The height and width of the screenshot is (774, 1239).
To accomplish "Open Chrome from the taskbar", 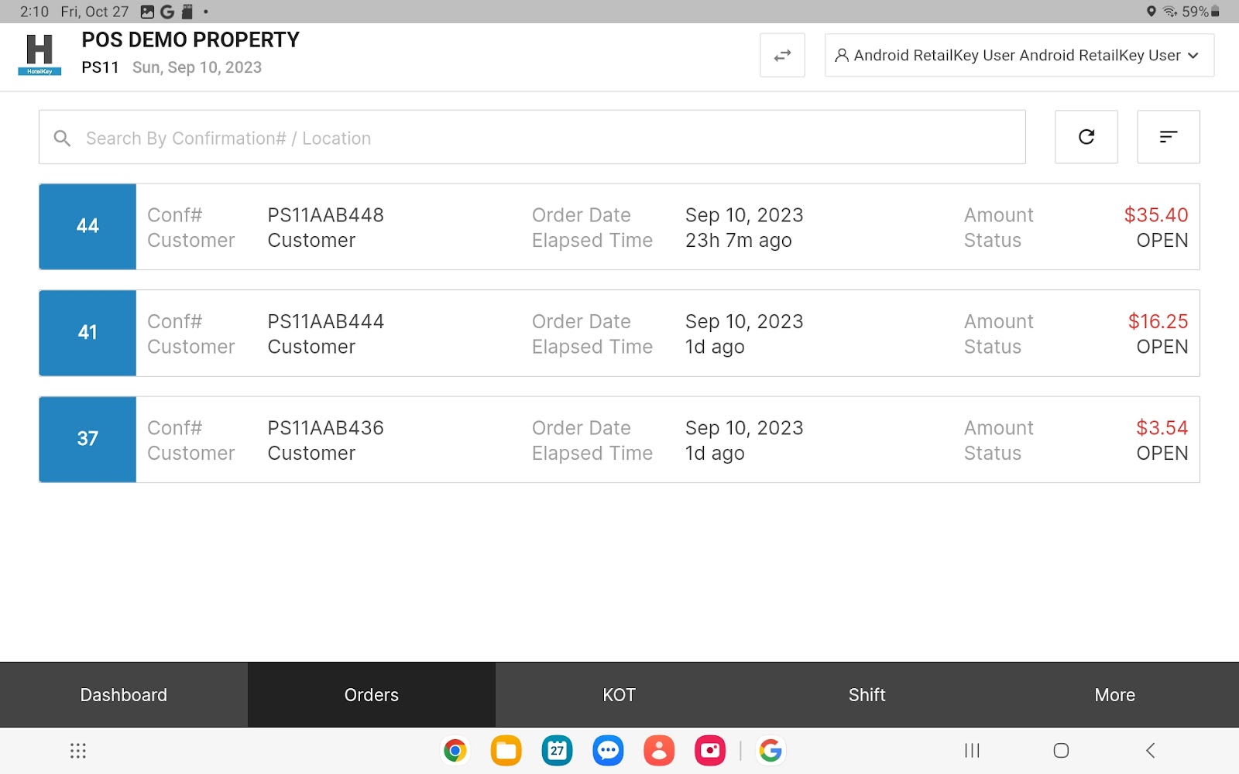I will tap(455, 750).
